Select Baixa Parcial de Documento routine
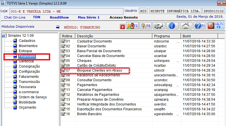The height and width of the screenshot is (126, 226). [x=99, y=51]
